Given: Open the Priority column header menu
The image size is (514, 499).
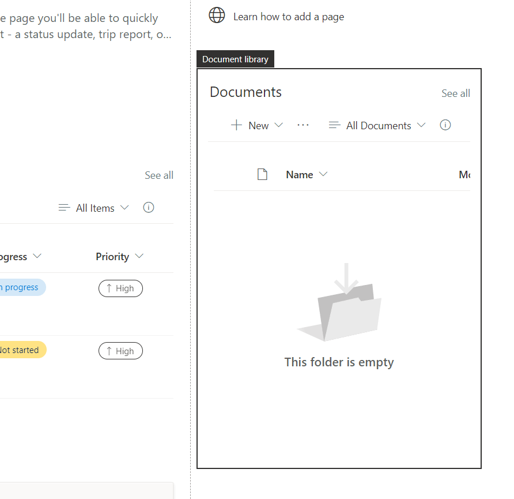Looking at the screenshot, I should coord(120,257).
